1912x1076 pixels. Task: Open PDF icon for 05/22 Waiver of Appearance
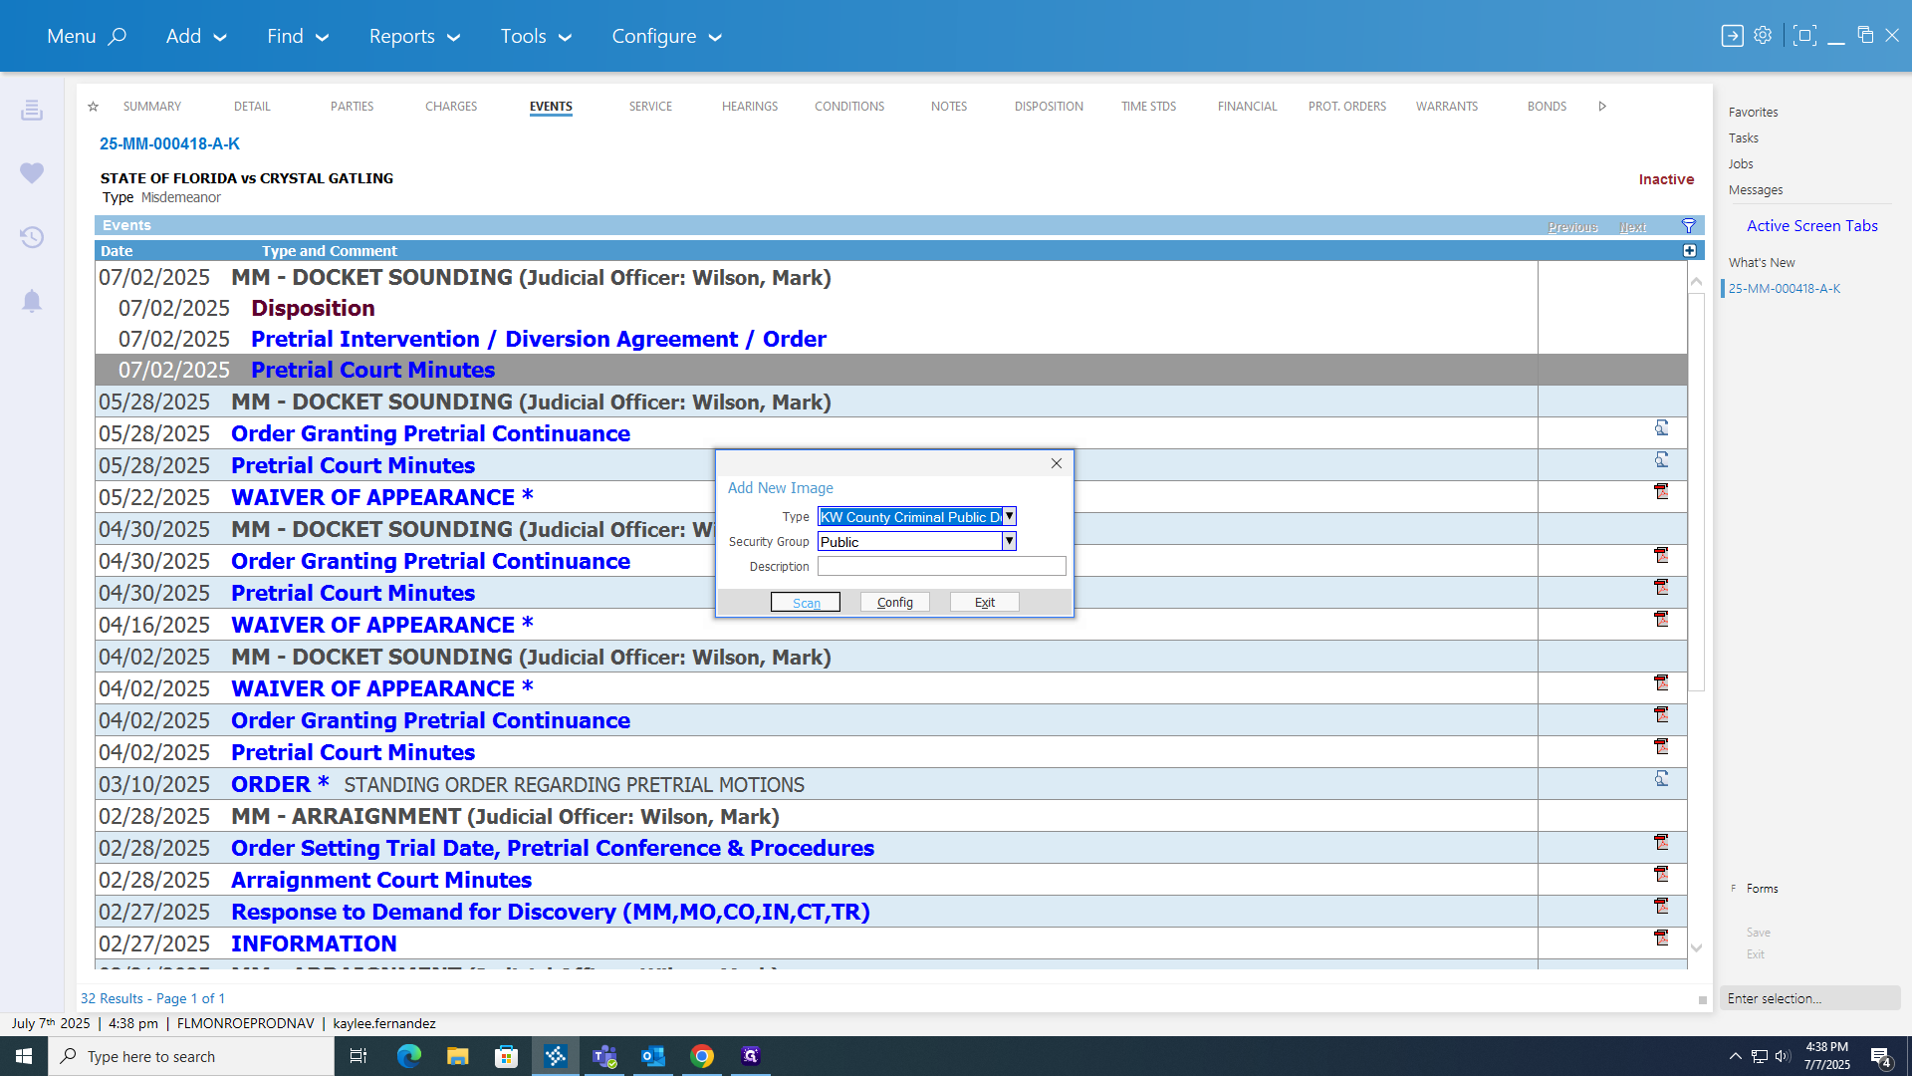click(x=1661, y=492)
